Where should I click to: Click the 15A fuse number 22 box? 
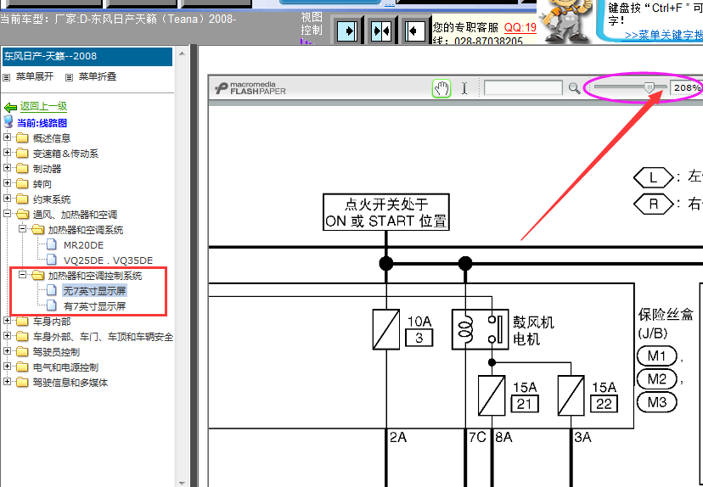[604, 404]
